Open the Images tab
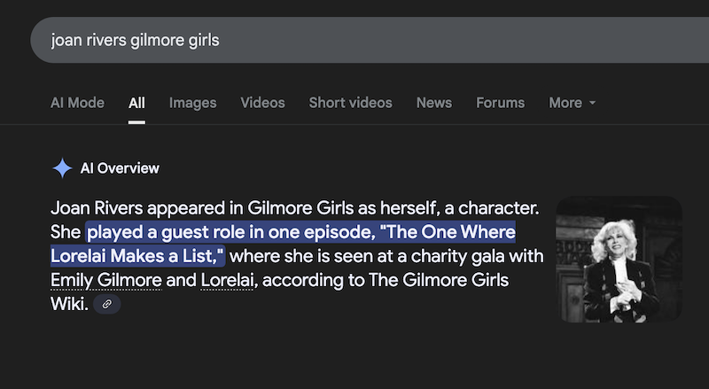Image resolution: width=709 pixels, height=389 pixels. pos(192,103)
